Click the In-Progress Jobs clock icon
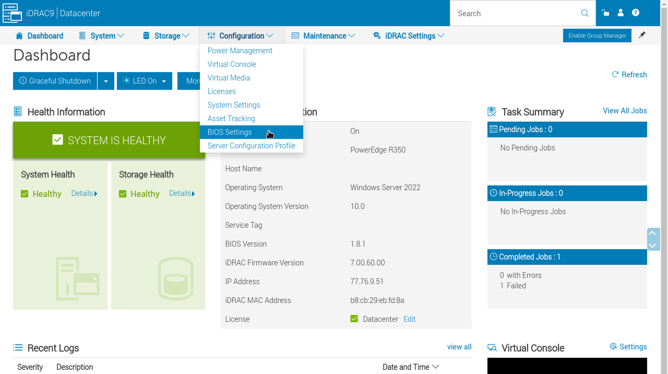Image resolution: width=668 pixels, height=374 pixels. coord(493,193)
